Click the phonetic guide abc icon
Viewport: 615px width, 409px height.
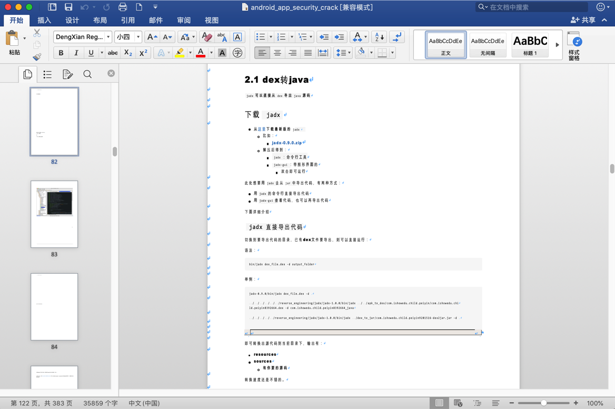222,37
